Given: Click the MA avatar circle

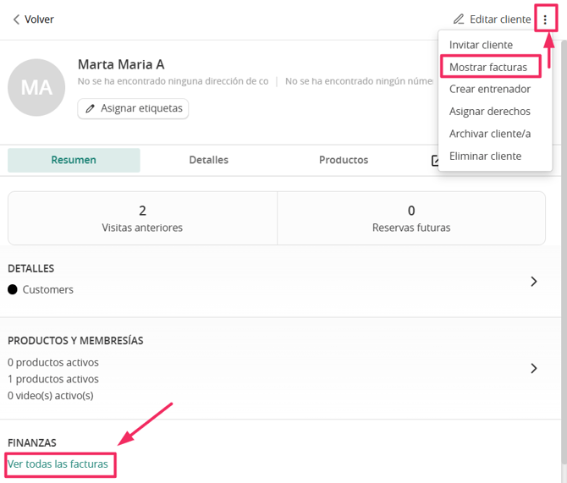Looking at the screenshot, I should [x=36, y=87].
